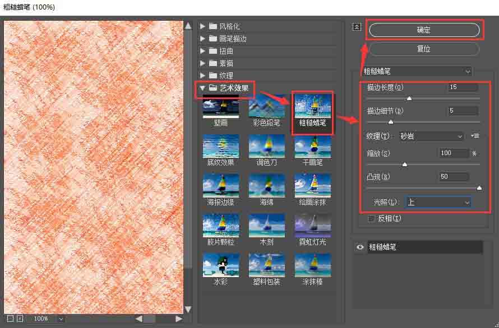Adjust the 凸现 slider handle

[479, 188]
